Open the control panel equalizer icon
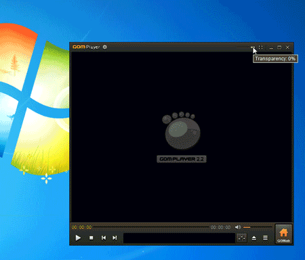 tap(241, 238)
